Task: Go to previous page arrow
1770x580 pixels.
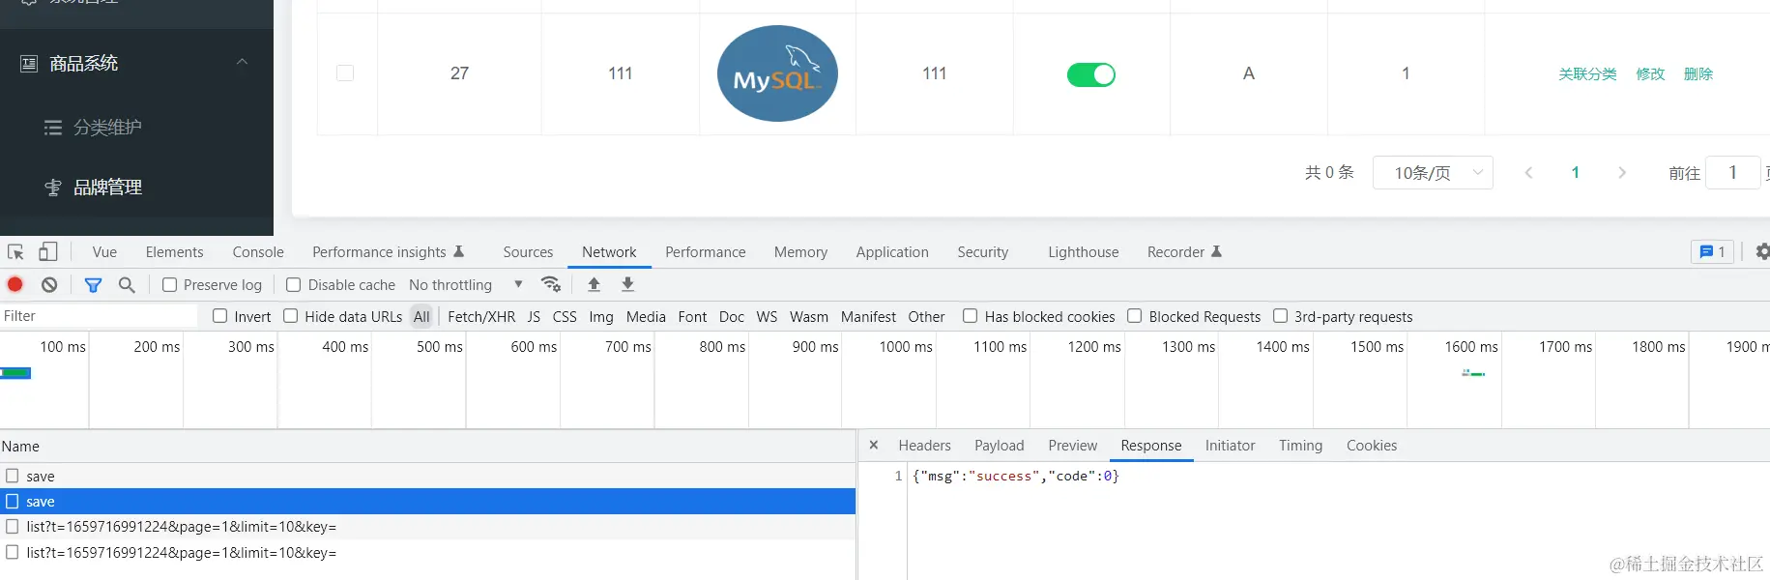Action: click(1528, 172)
